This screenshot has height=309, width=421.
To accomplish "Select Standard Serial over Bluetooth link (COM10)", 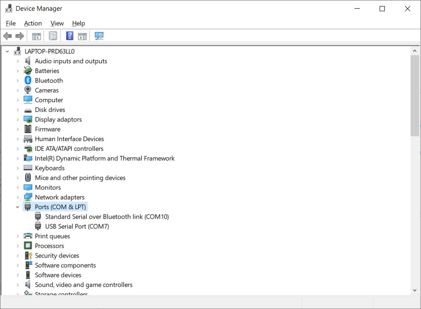I will click(x=107, y=217).
